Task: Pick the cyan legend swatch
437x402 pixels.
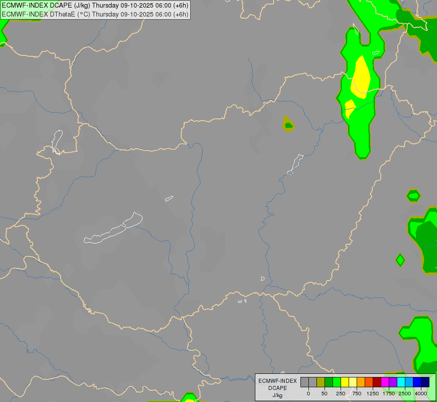Action: coord(401,382)
